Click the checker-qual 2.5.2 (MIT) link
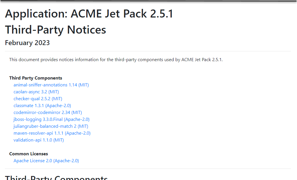The width and height of the screenshot is (297, 180). click(38, 99)
